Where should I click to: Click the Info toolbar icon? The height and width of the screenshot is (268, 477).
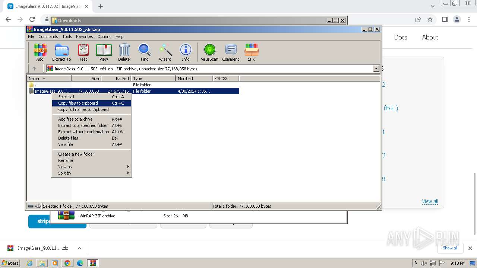click(x=186, y=52)
